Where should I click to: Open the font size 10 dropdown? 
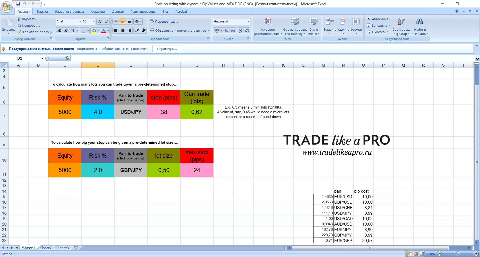coord(94,21)
